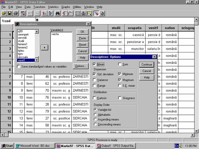Viewport: 199px width, 149px height.
Task: Click the variable list scroll-up arrow
Action: click(x=37, y=31)
